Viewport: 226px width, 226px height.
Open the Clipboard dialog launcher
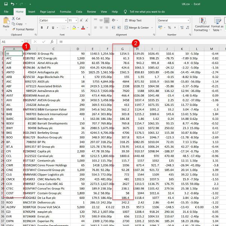pos(36,35)
